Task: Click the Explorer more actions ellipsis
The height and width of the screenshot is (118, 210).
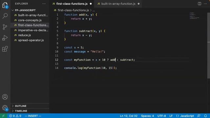Action: 44,4
